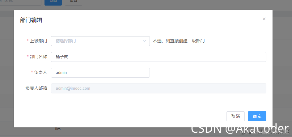Click the disabled 负责人邮箱 email field
Screen dimensions: 292x137
click(x=159, y=88)
